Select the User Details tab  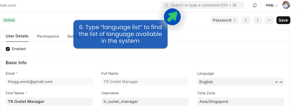point(17,36)
